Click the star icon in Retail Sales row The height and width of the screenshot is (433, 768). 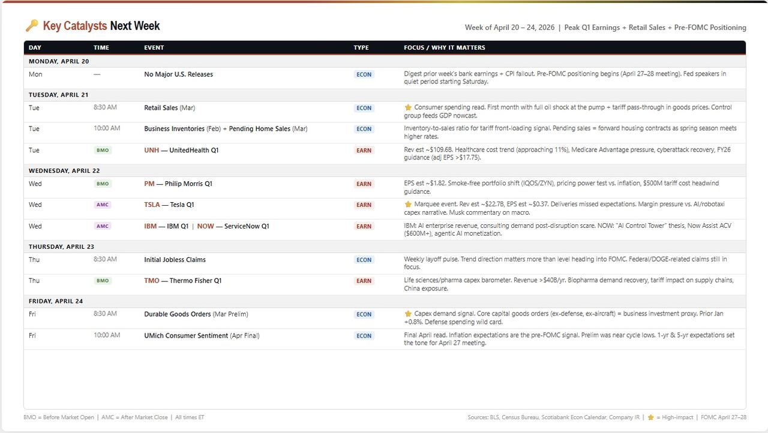coord(408,108)
